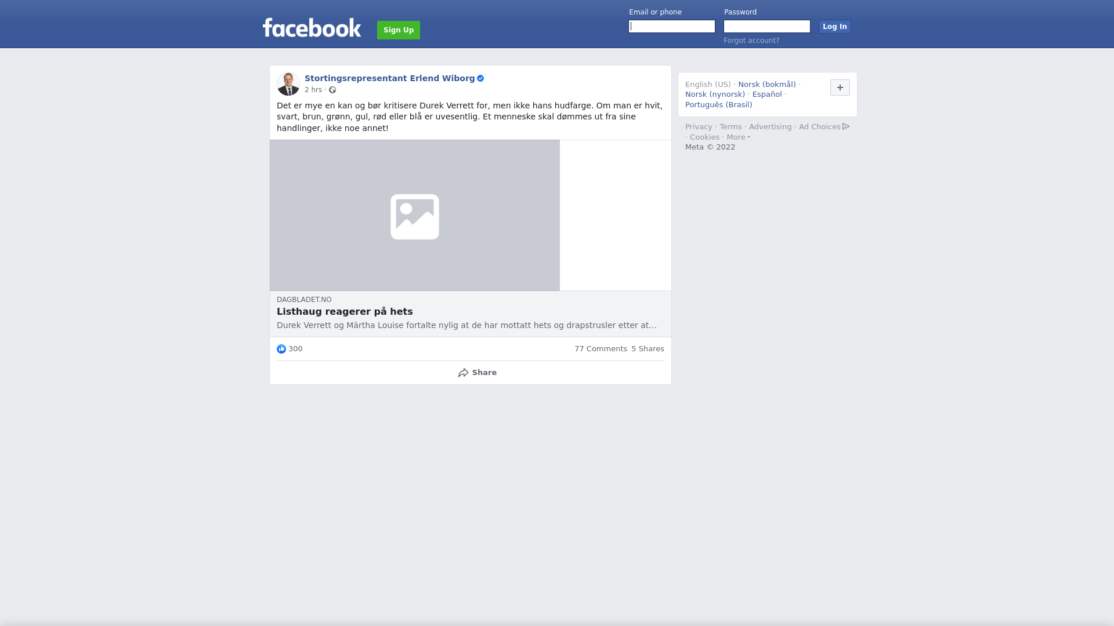
Task: Click the 5 Shares count
Action: pos(648,349)
